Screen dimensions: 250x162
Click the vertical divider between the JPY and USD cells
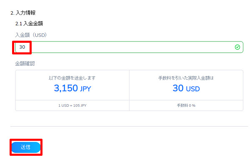pos(129,90)
